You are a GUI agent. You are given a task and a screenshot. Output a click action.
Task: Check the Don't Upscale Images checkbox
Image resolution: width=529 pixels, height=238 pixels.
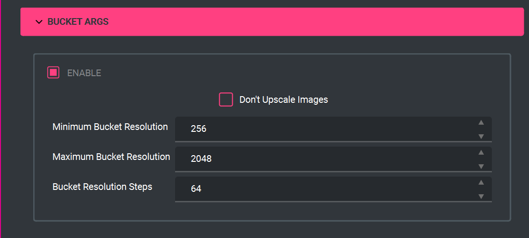tap(225, 99)
